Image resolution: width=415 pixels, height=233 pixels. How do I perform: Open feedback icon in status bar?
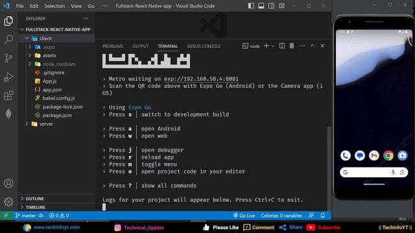(x=311, y=216)
